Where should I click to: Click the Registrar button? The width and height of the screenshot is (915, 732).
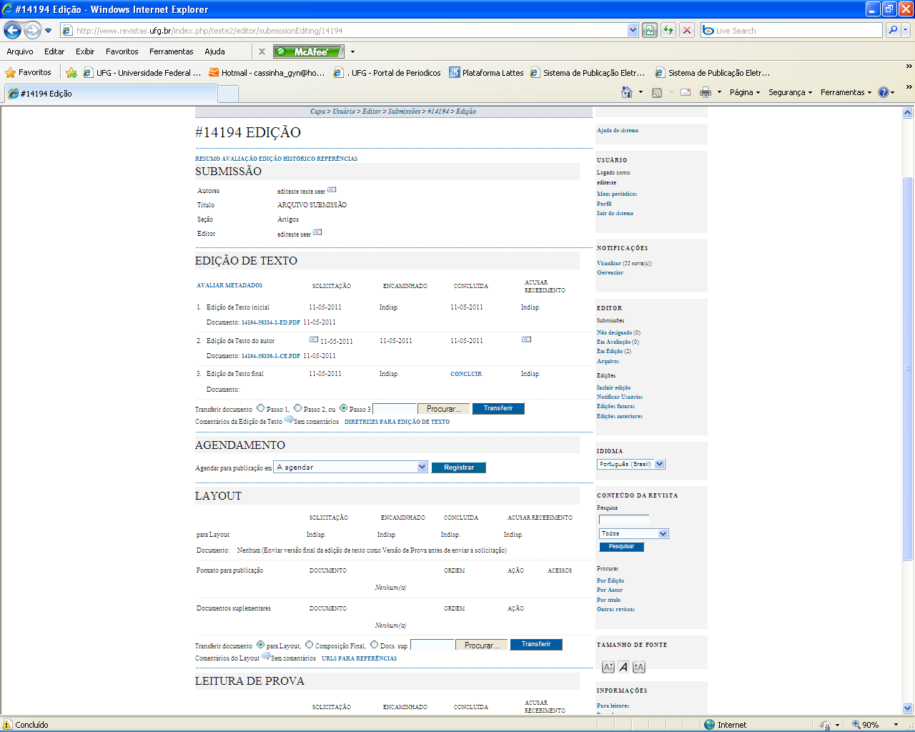click(x=459, y=468)
